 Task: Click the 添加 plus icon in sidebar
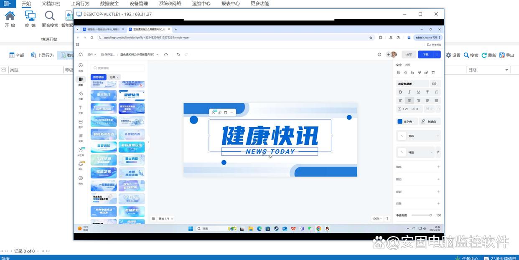point(81,67)
